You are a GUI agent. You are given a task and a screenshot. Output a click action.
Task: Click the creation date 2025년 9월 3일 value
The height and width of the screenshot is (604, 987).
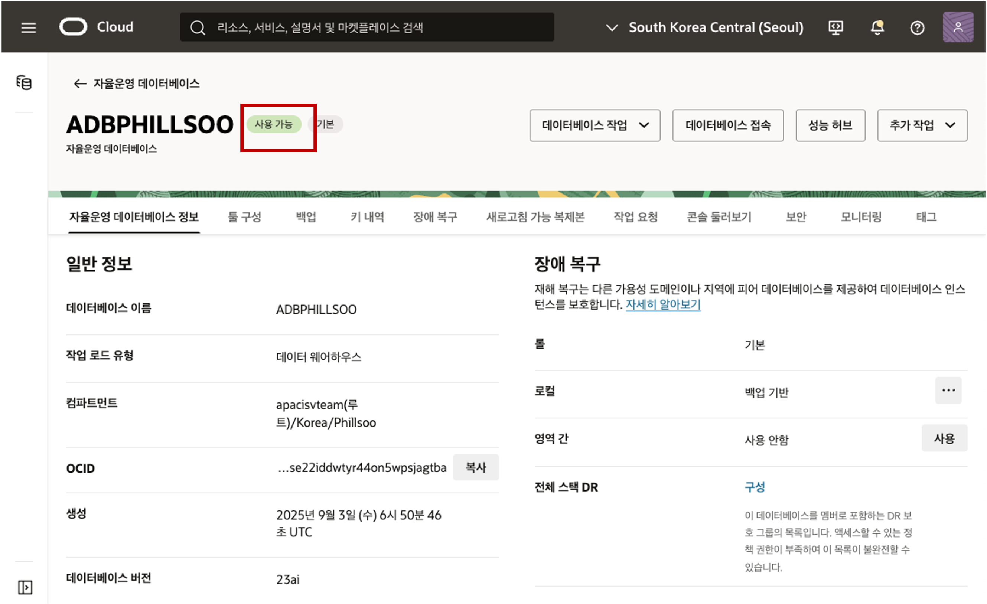(358, 523)
